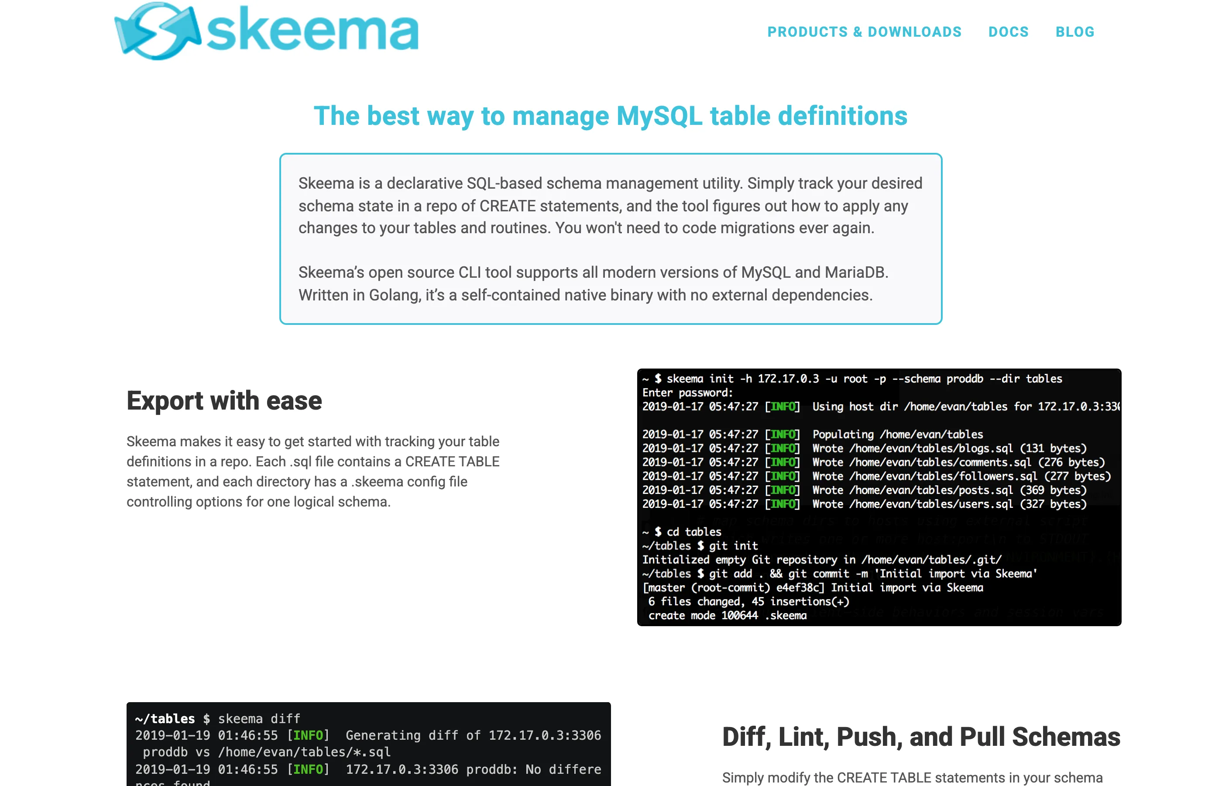The image size is (1222, 786).
Task: Click the terminal line 'Wrote /home/evan/tables/comments.sql (276 bytes)'
Action: coord(958,462)
